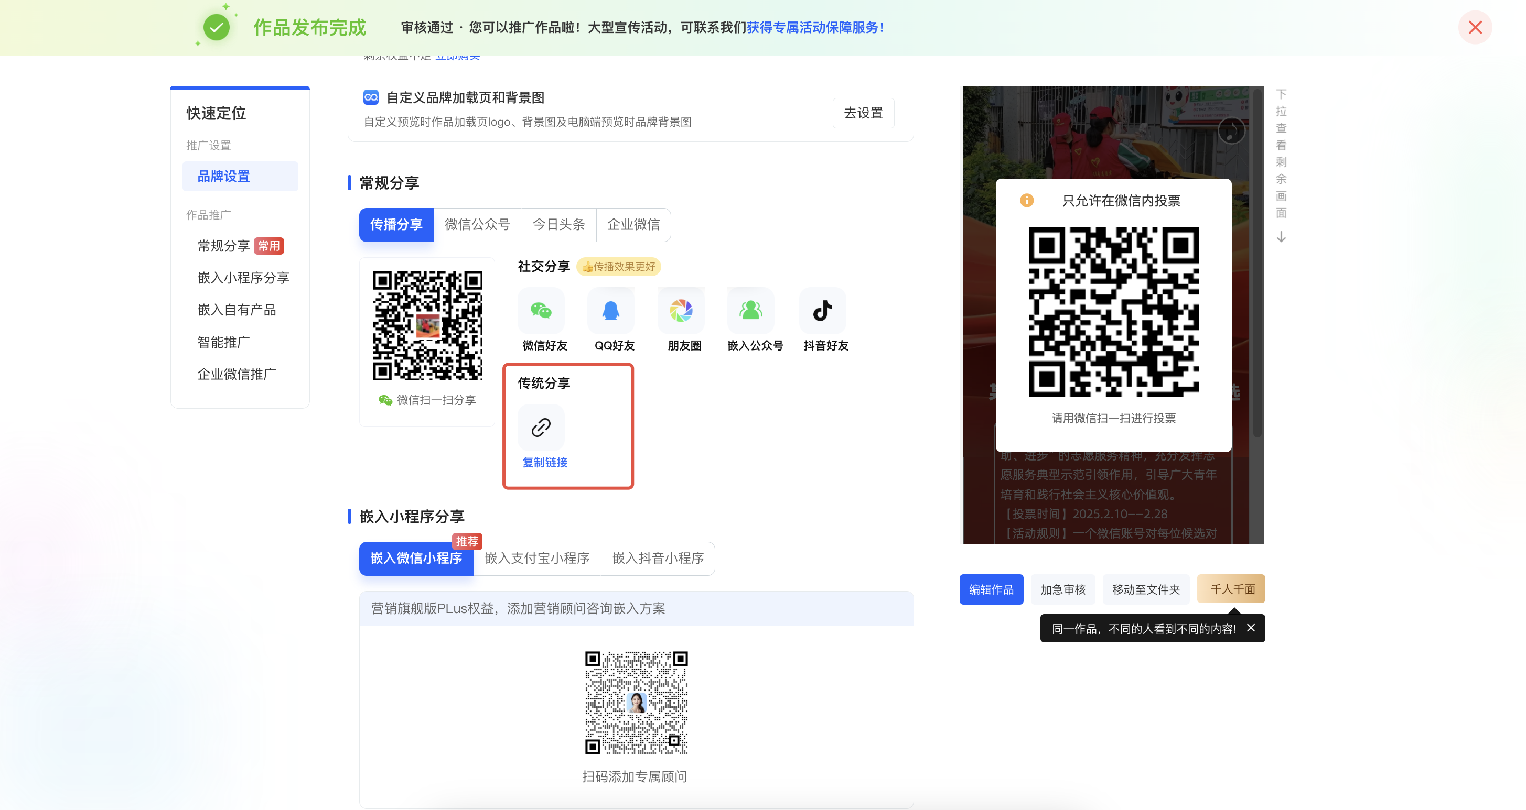Click the 千人千面 button
1526x810 pixels.
pos(1231,589)
